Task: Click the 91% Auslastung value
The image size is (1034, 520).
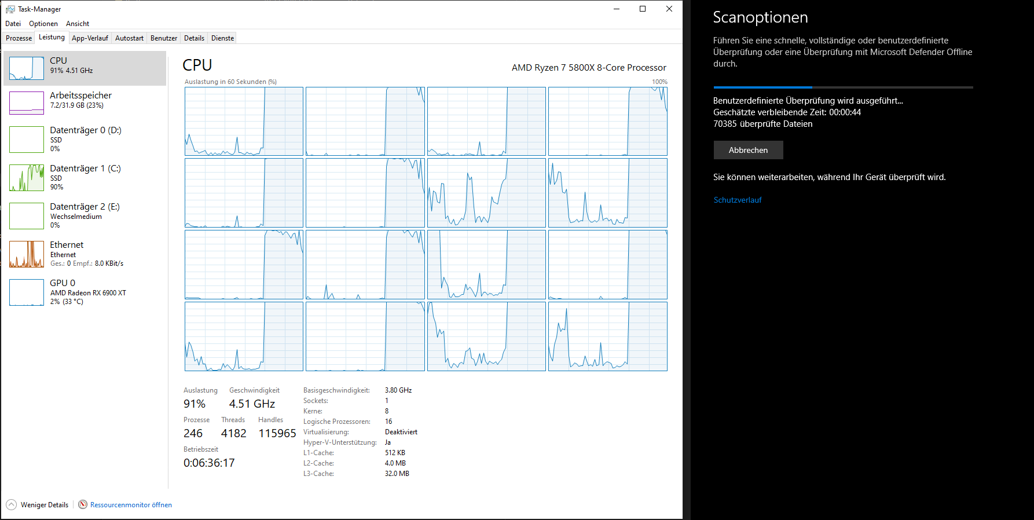Action: (x=195, y=404)
